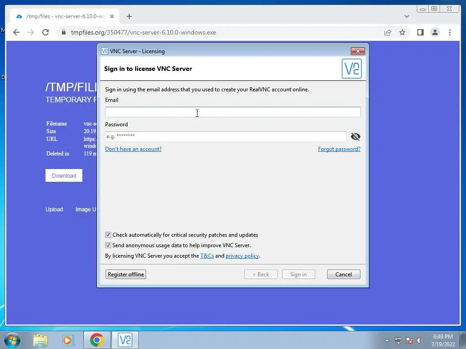Open the volume speaker control
The height and width of the screenshot is (349, 466).
click(420, 340)
